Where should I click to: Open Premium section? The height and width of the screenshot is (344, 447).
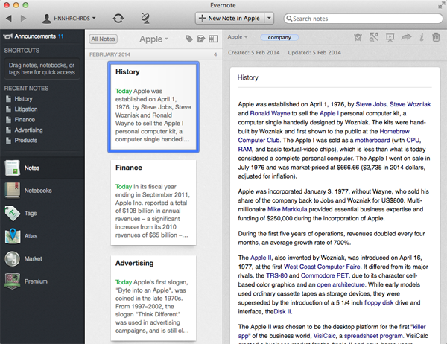[42, 281]
